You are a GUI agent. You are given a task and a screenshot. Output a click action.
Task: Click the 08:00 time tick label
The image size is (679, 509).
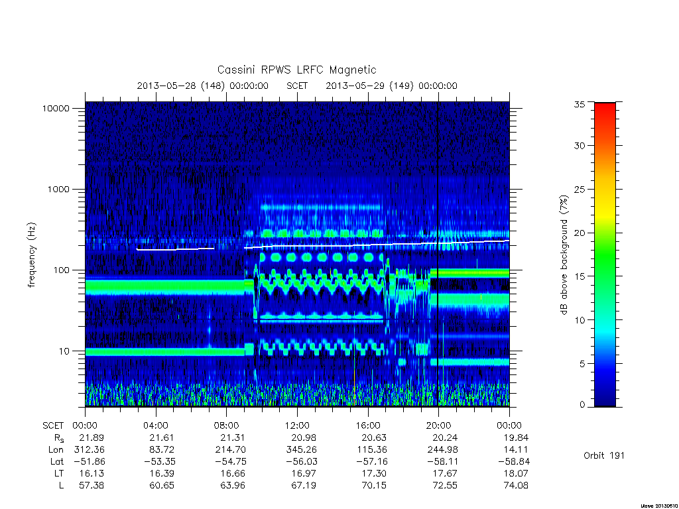[227, 425]
